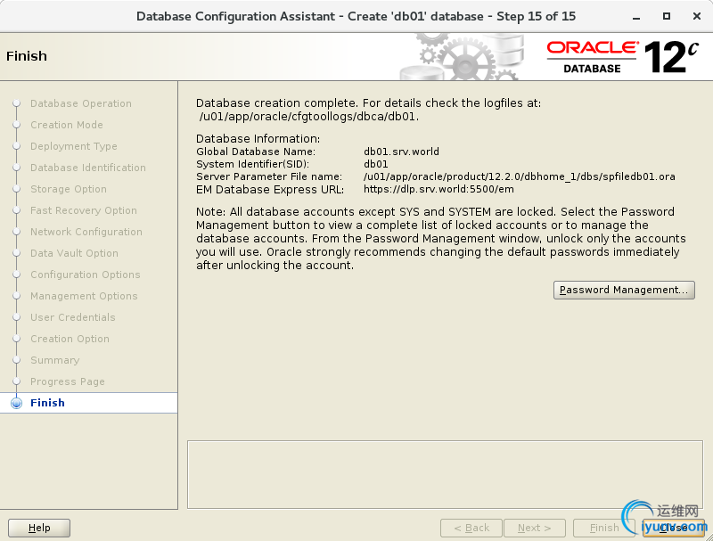Click the SID value db01

click(x=375, y=164)
